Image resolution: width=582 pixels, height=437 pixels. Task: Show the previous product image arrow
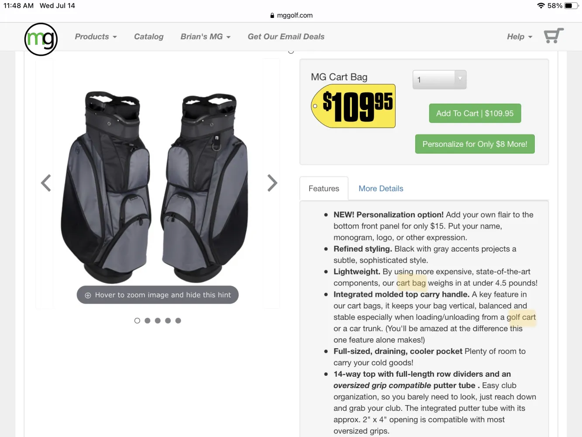point(46,183)
